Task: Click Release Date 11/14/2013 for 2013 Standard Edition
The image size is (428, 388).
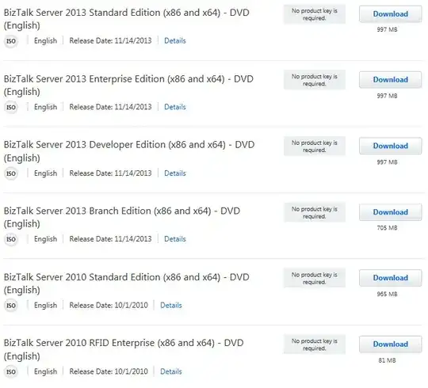Action: pos(110,41)
